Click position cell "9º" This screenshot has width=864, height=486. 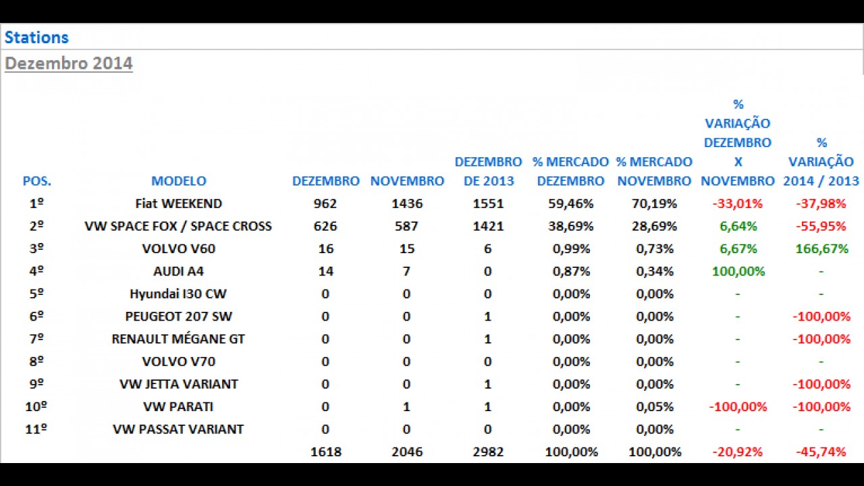click(x=37, y=384)
